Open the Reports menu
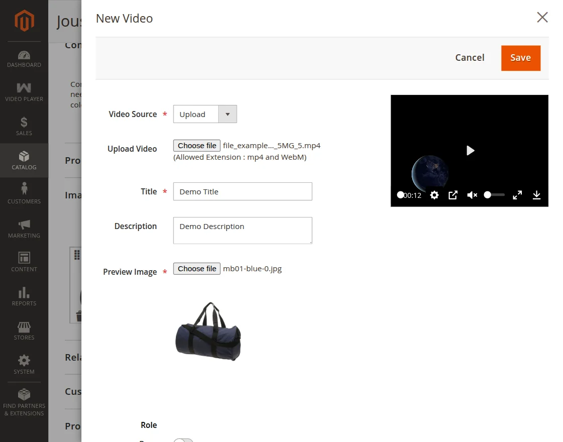 click(24, 296)
